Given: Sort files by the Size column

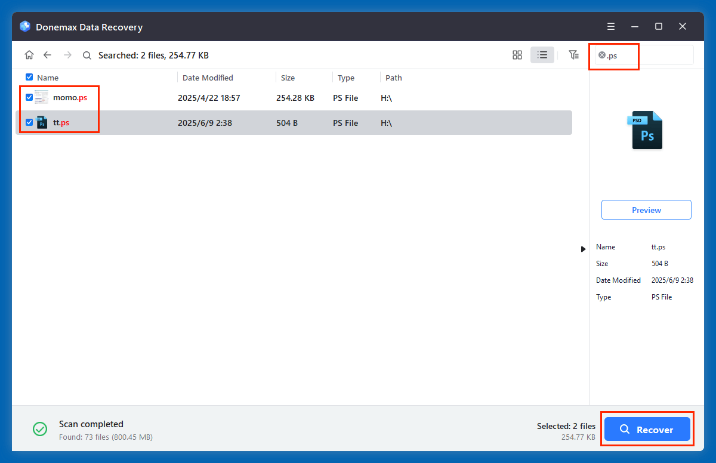Looking at the screenshot, I should point(288,77).
